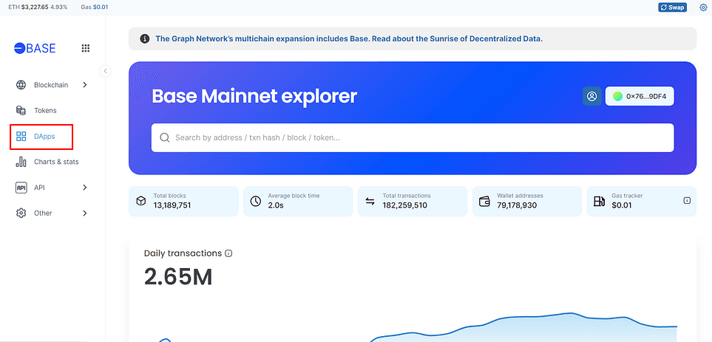
Task: Click the ETH $3,227.65 price text
Action: (28, 7)
